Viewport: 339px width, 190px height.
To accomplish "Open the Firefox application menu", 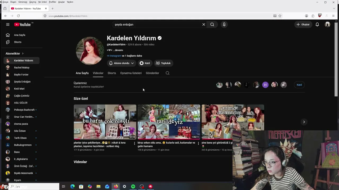I will pyautogui.click(x=333, y=16).
